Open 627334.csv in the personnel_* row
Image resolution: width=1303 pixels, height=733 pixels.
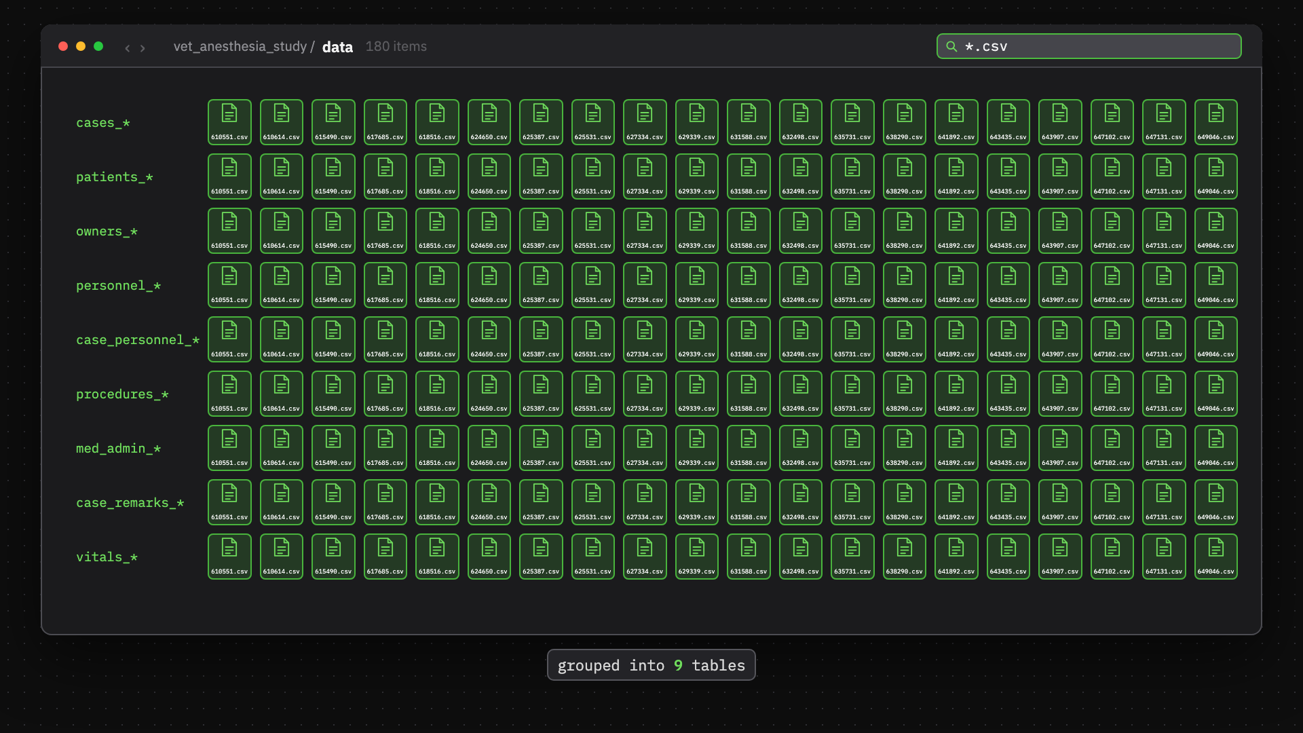coord(645,285)
